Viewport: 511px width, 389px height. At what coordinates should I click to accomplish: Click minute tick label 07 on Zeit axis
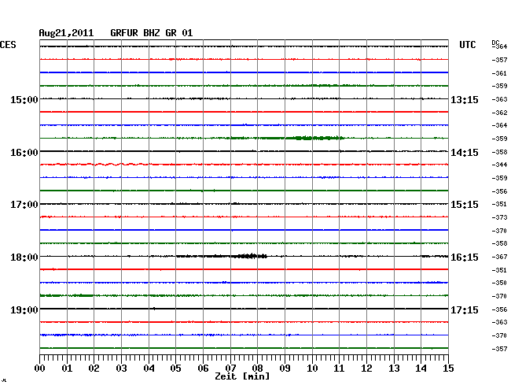click(x=230, y=369)
